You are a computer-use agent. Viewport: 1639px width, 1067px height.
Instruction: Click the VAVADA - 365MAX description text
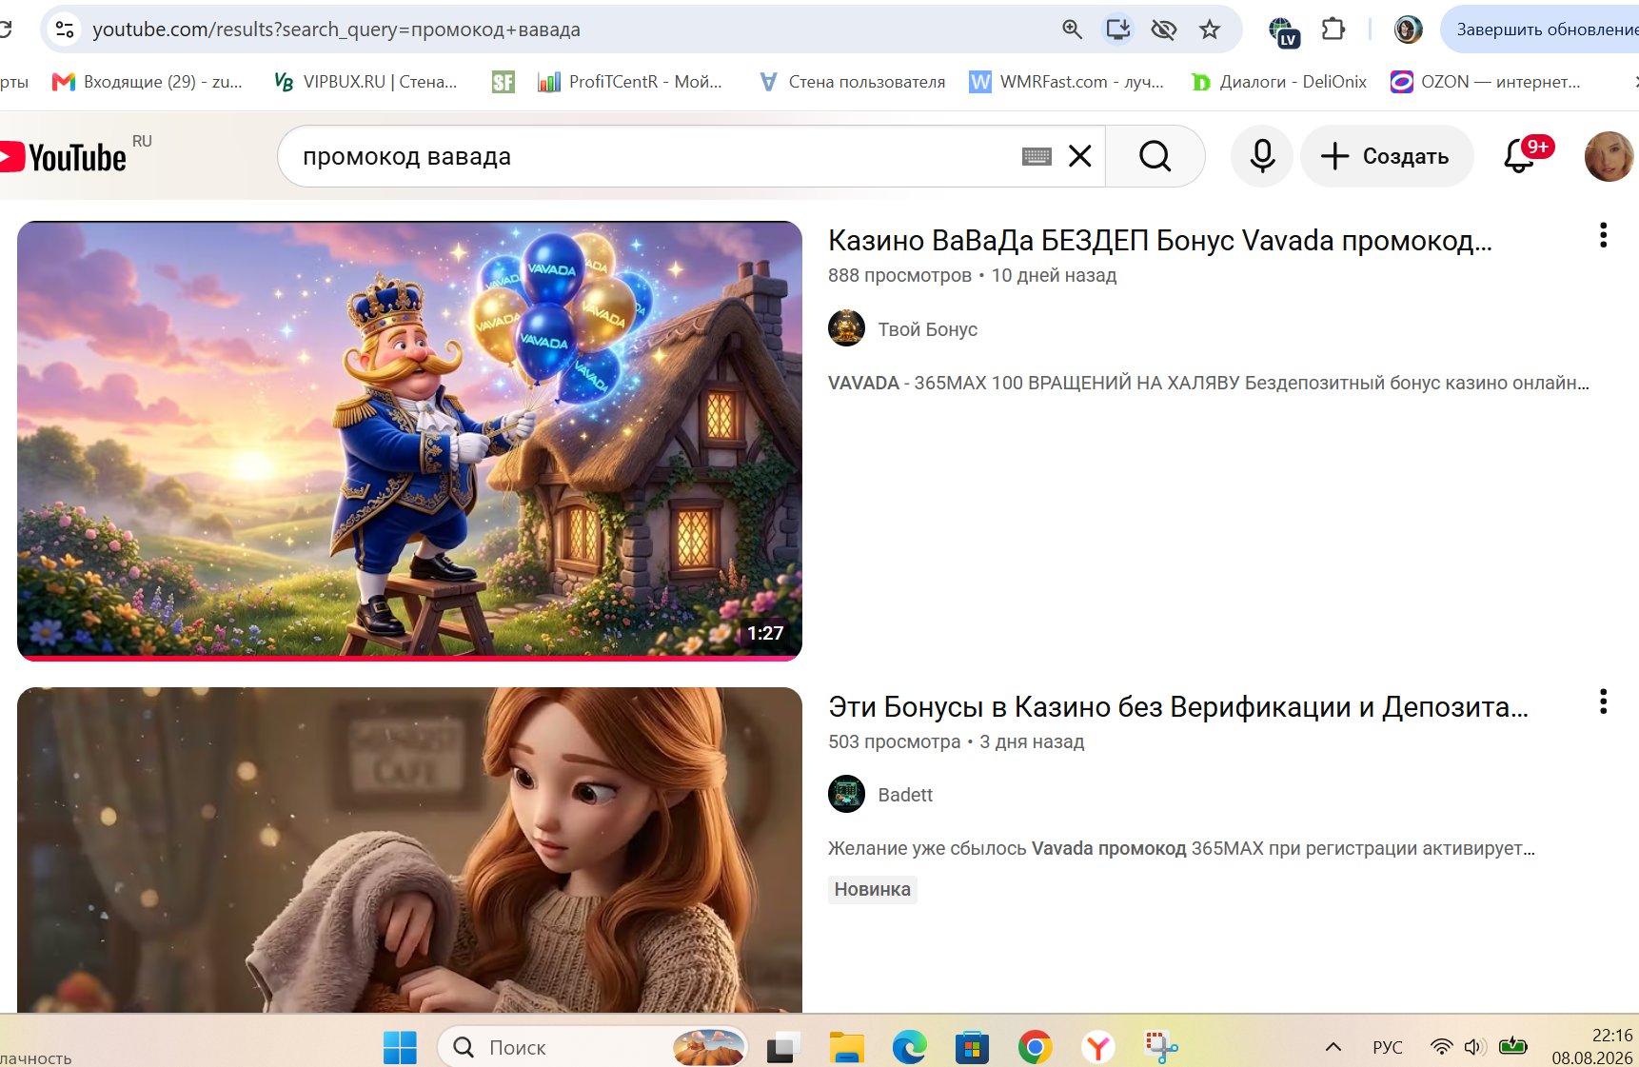pos(1209,383)
